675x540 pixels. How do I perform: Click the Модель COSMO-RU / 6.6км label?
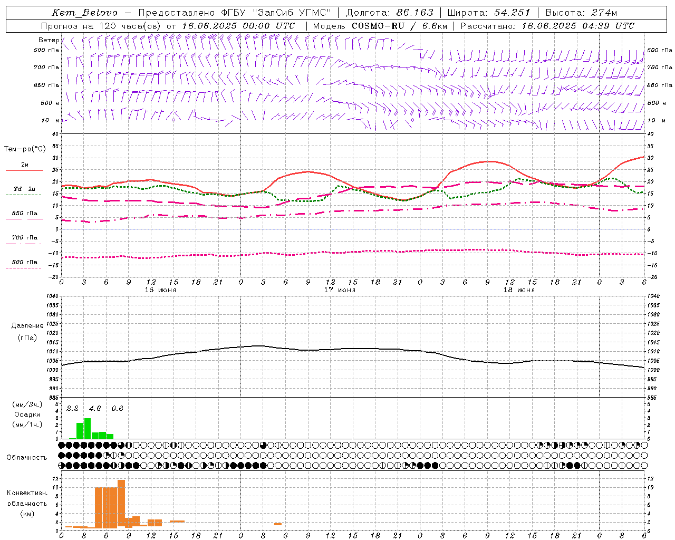coord(380,26)
